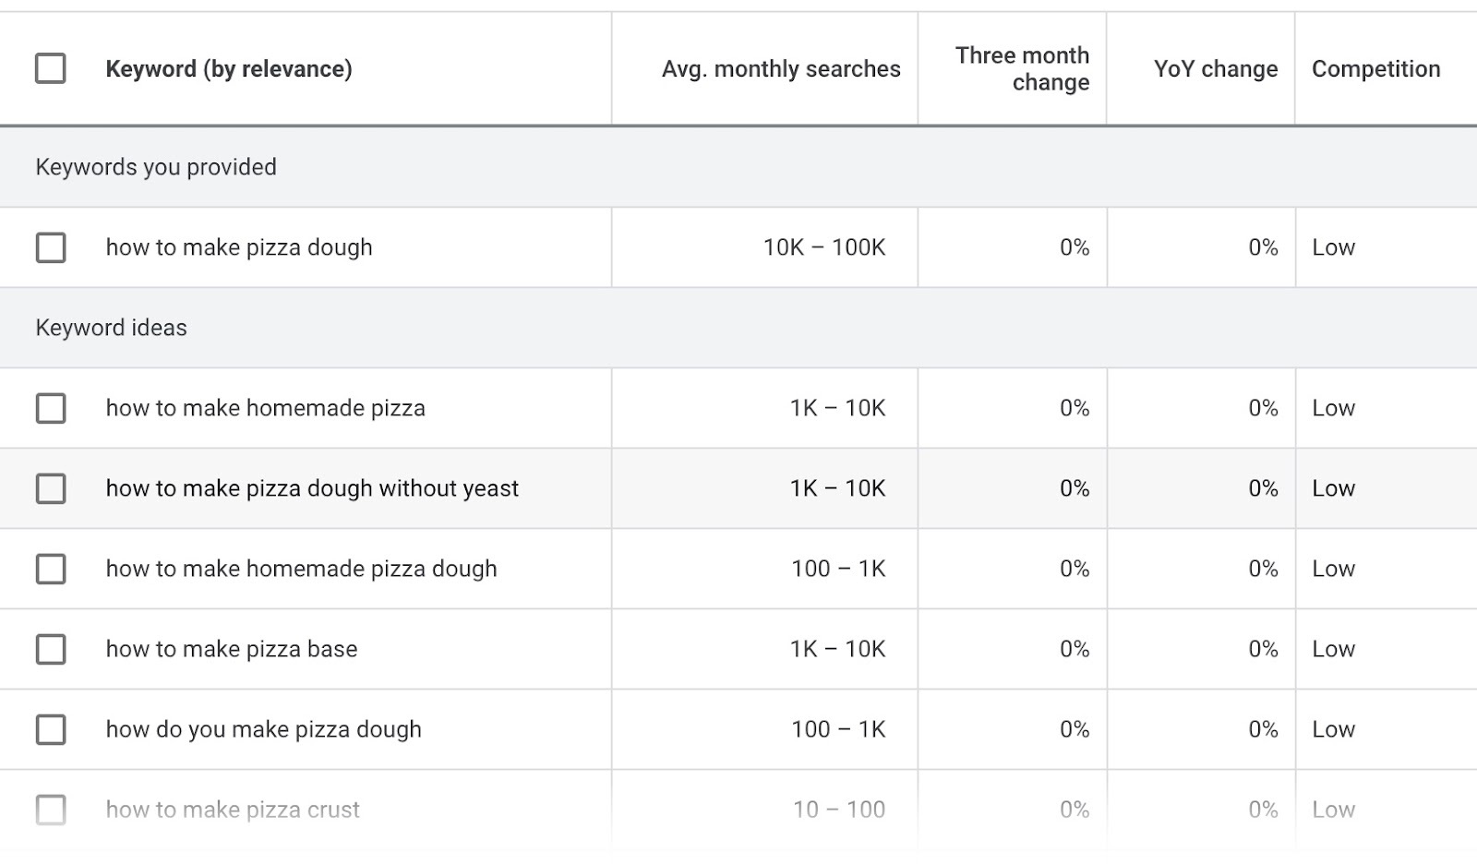
Task: Click the 10K – 100K search volume value
Action: (824, 246)
